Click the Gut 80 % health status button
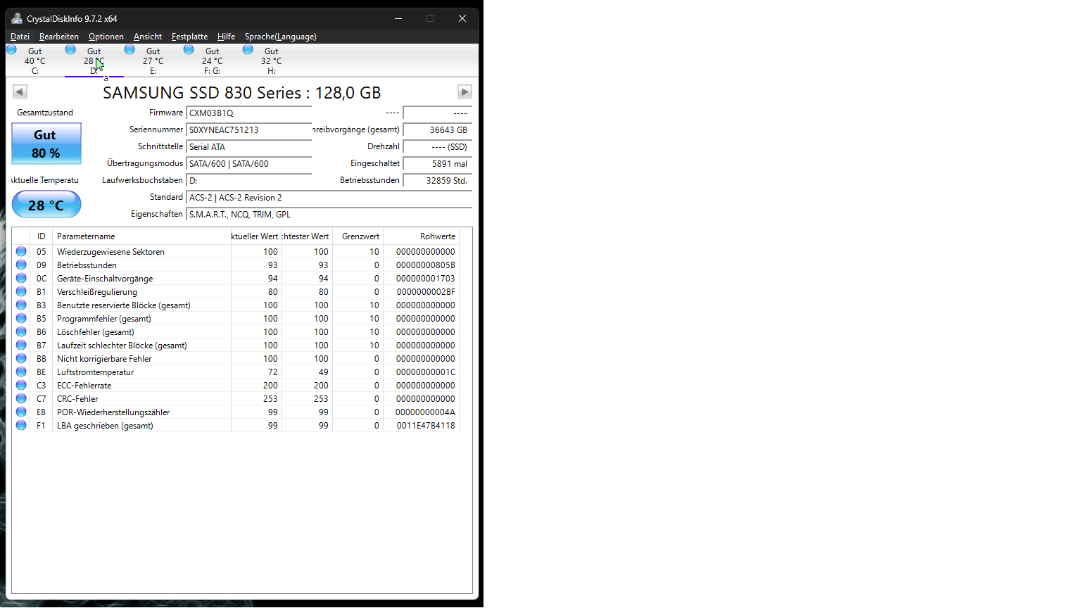This screenshot has width=1081, height=608. tap(46, 144)
